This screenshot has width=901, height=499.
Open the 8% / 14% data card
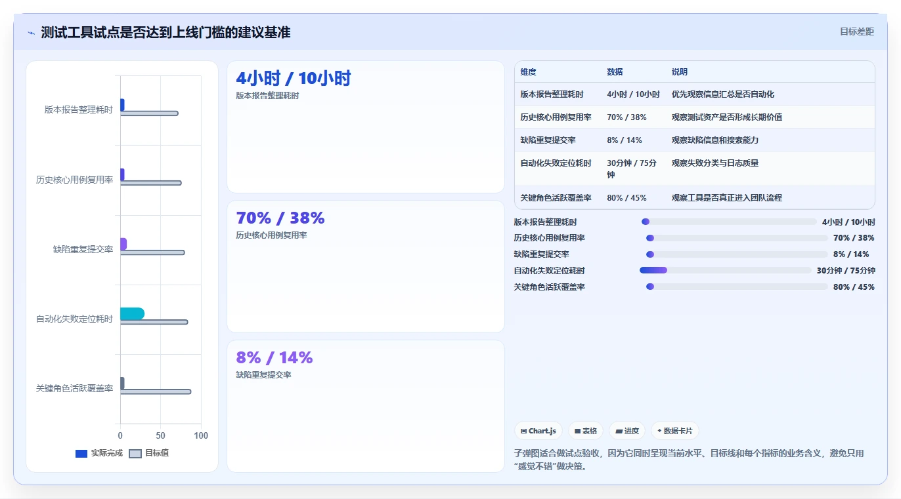coord(366,406)
